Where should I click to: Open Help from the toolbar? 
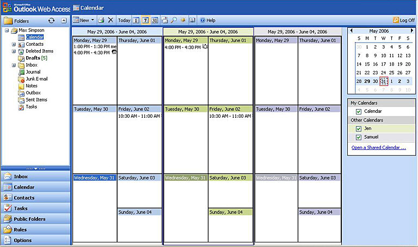(x=208, y=20)
